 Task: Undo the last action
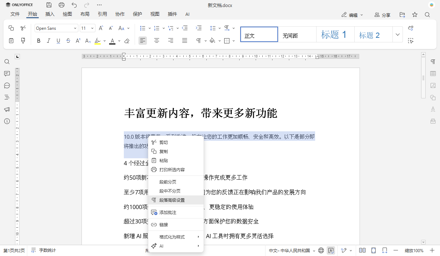pyautogui.click(x=74, y=5)
